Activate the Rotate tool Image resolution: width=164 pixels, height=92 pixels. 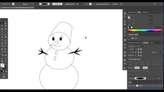click(x=2, y=40)
